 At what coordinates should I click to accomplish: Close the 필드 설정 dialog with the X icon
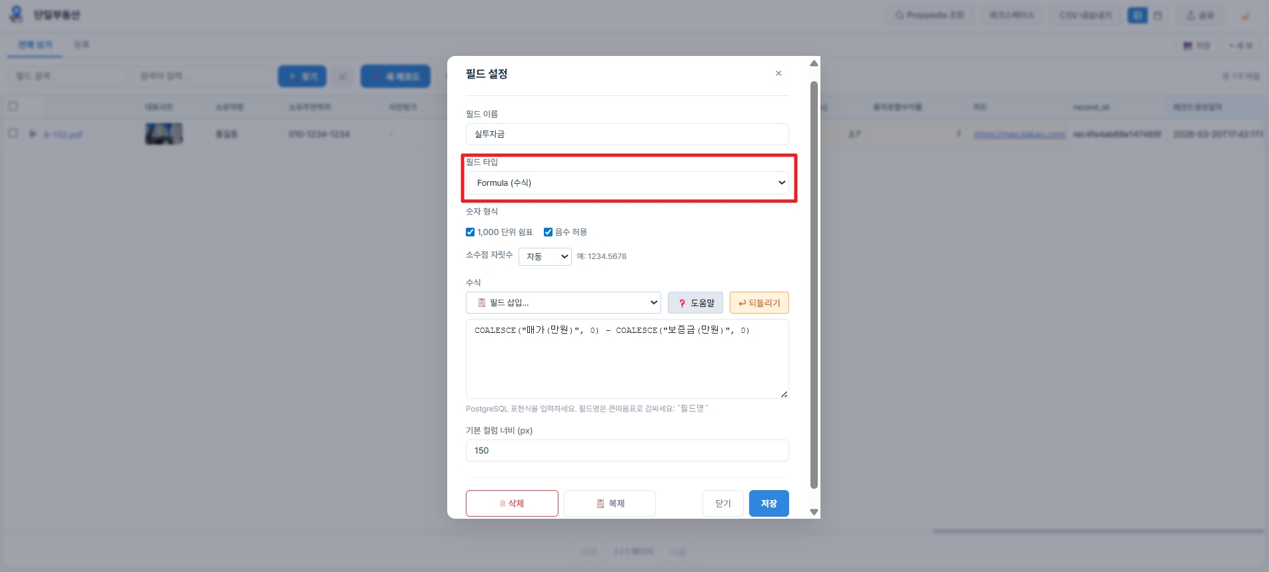(x=778, y=73)
